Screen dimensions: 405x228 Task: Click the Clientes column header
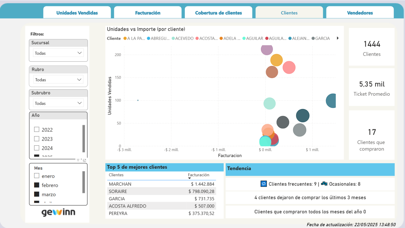[x=116, y=175]
